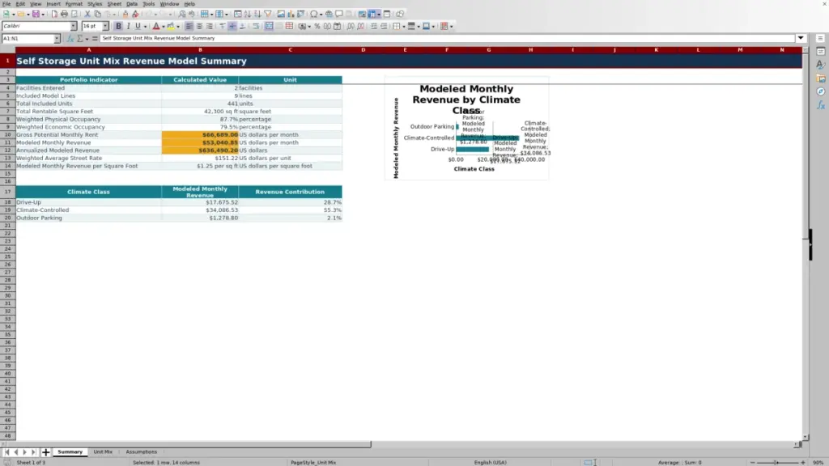Apply the red Font Color swatch
The width and height of the screenshot is (829, 466).
pyautogui.click(x=156, y=26)
